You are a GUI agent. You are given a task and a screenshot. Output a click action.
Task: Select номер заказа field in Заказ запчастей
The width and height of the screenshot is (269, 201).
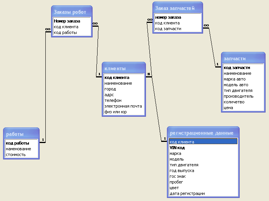[178, 17]
